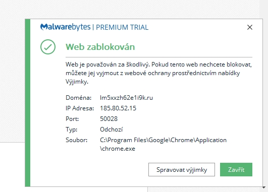Click the Zavřít green button
This screenshot has width=268, height=192.
[236, 169]
